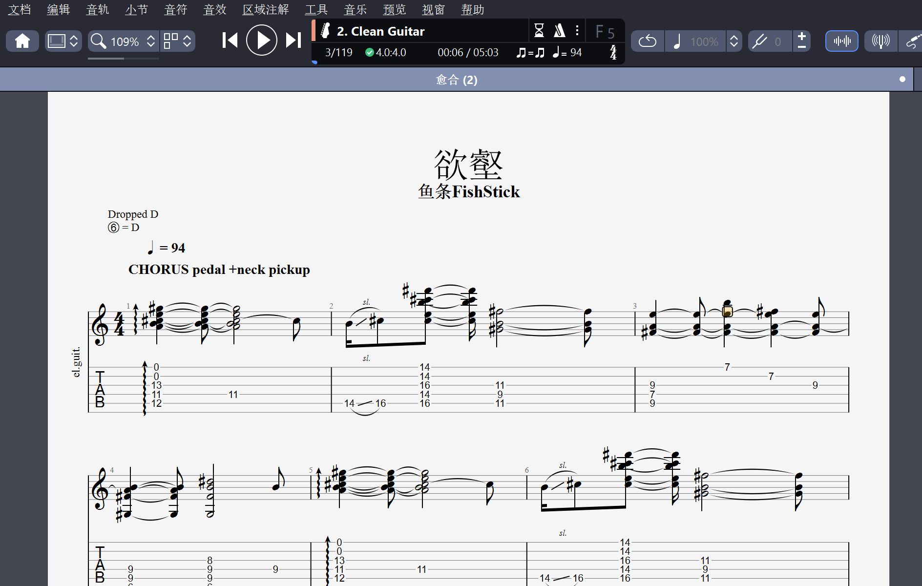
Task: Toggle the count-in hourglass
Action: [x=539, y=31]
